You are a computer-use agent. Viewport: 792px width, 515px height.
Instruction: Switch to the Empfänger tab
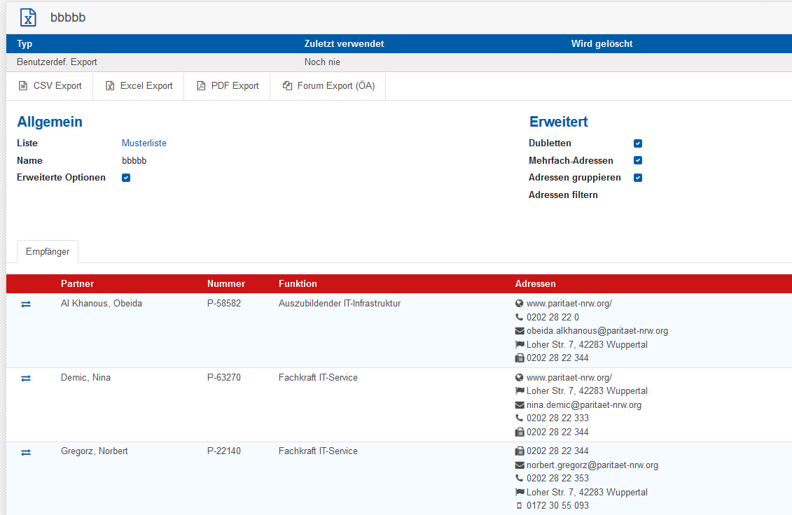[48, 252]
